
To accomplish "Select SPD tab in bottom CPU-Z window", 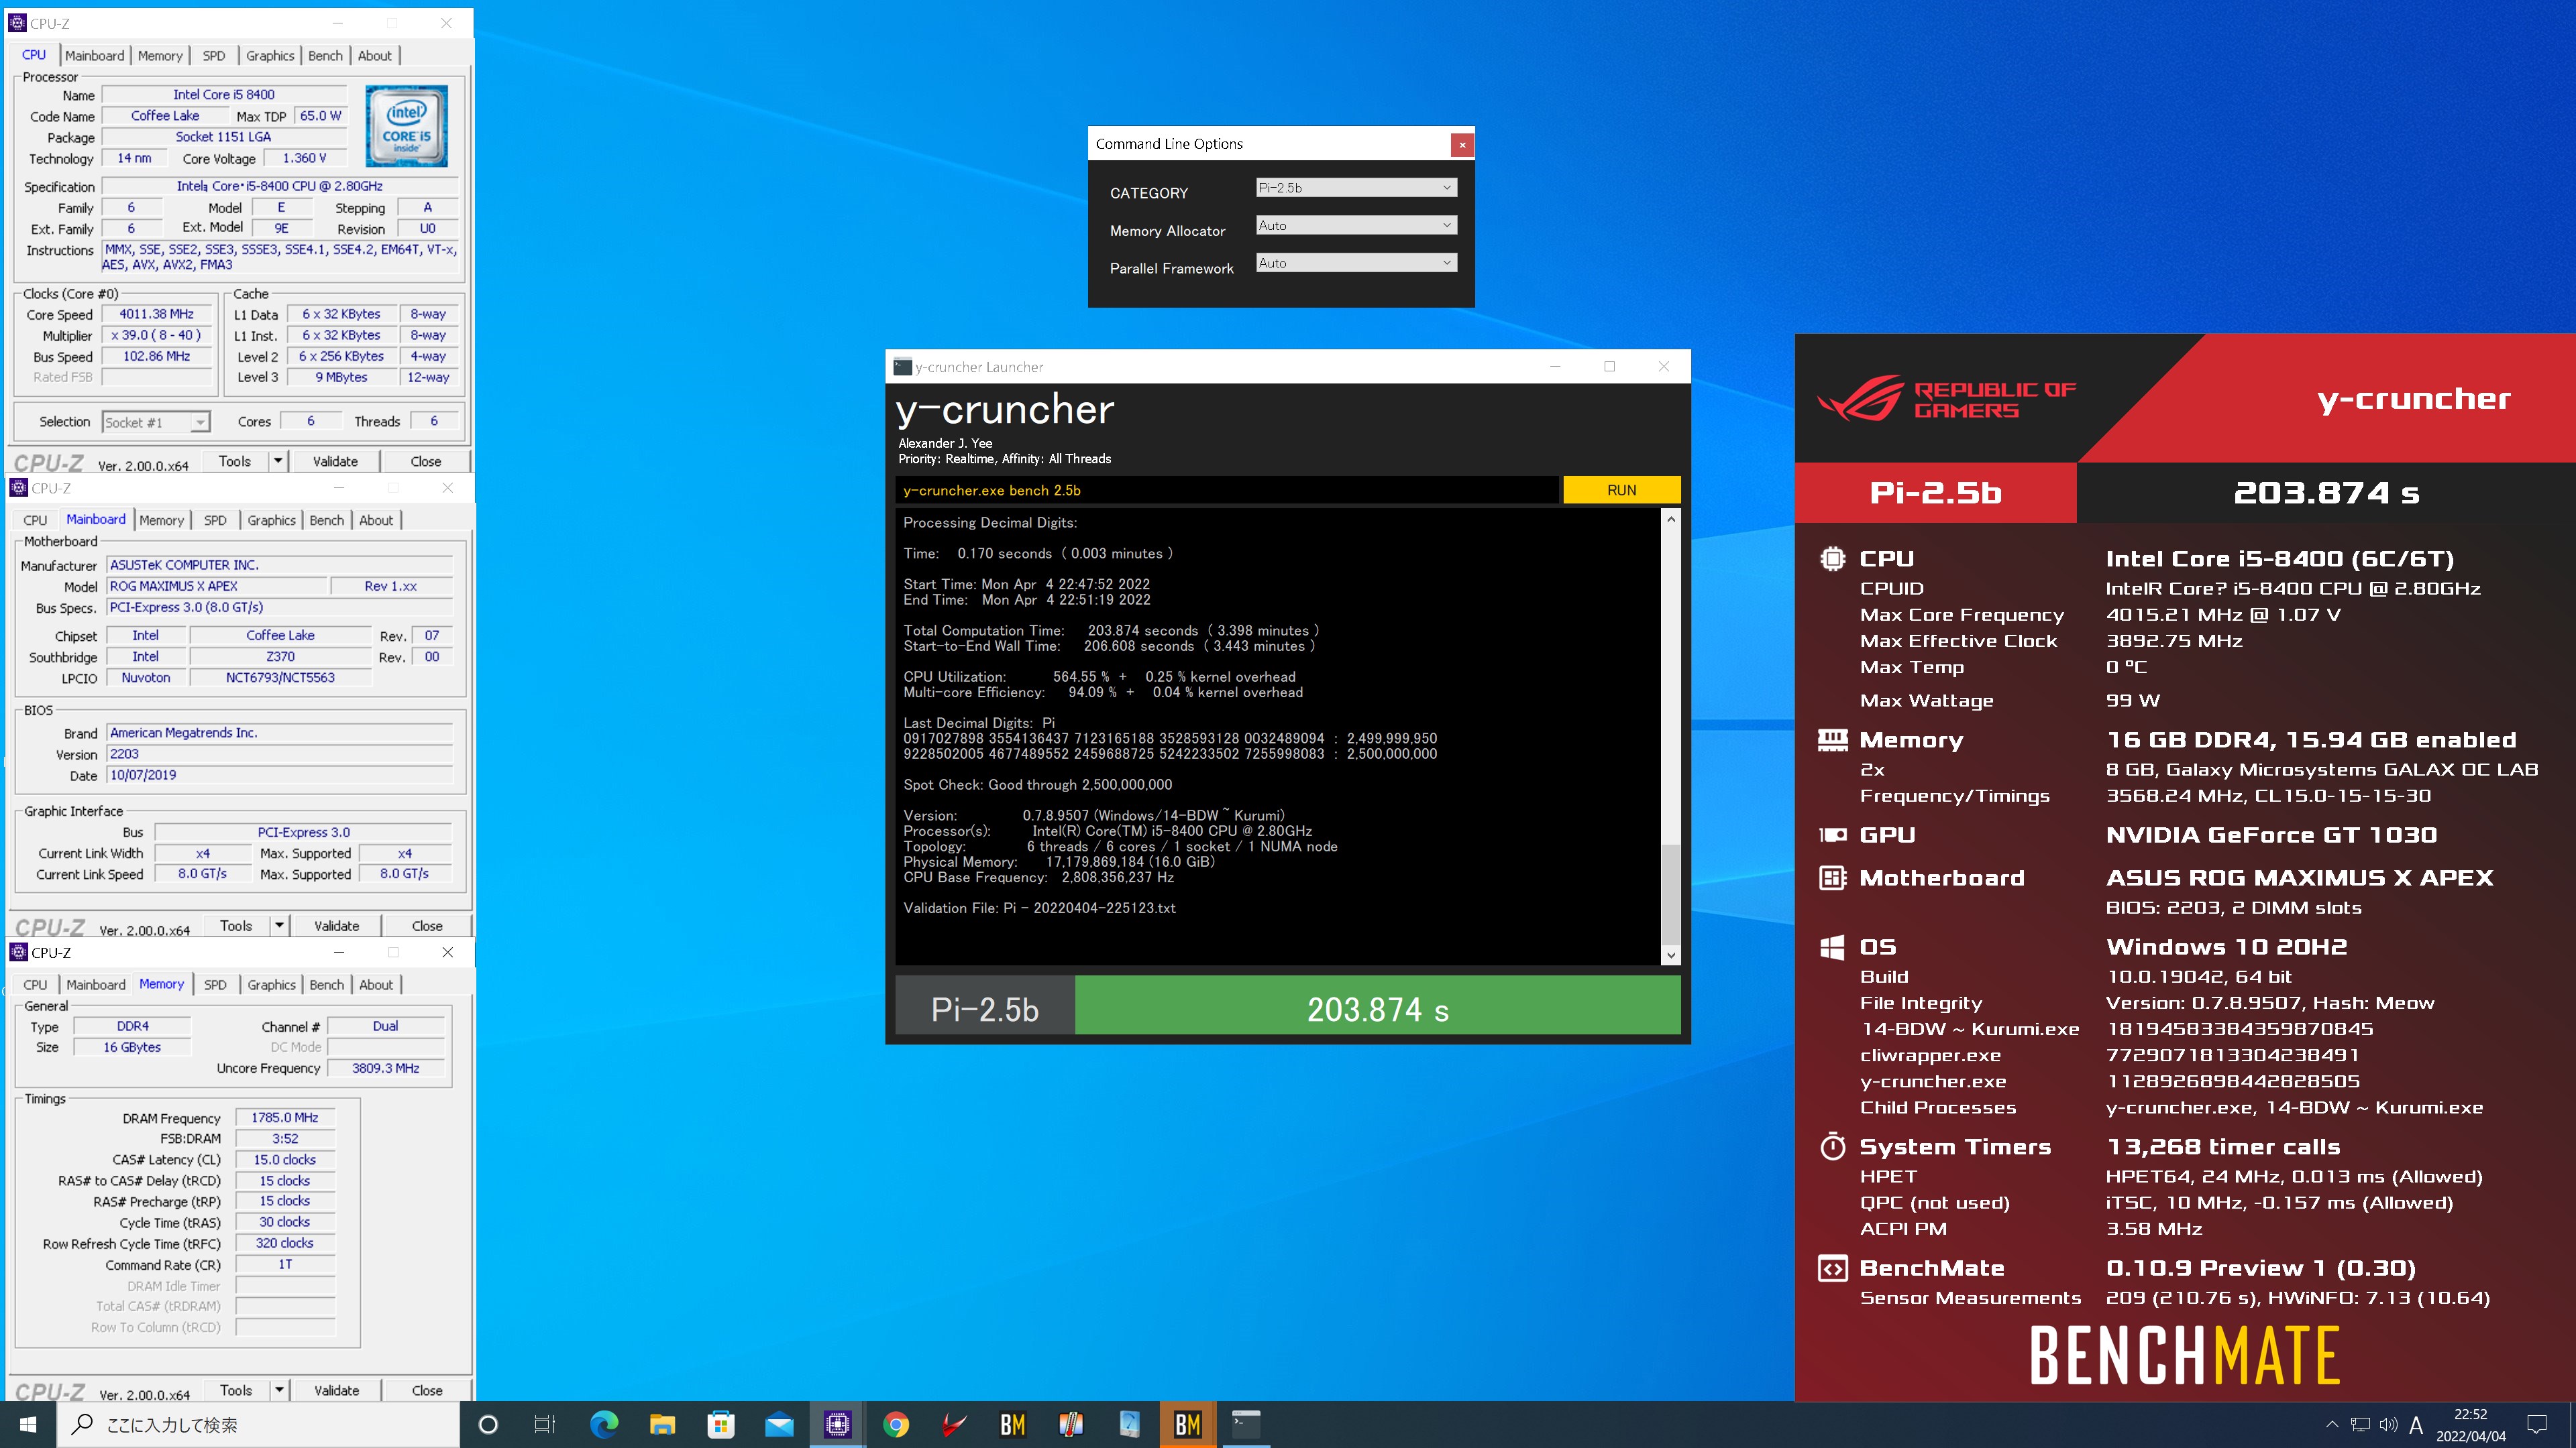I will (215, 985).
